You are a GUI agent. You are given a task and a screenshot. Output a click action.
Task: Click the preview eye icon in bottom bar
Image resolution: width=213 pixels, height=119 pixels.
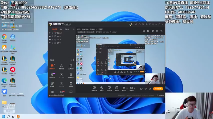click(146, 89)
